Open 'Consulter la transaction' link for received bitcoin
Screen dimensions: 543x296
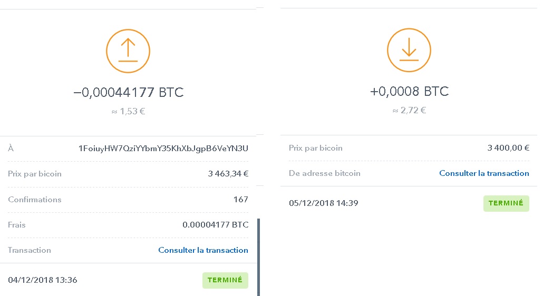pos(484,173)
